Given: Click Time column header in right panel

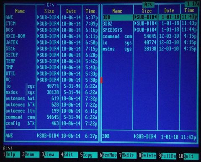Looking at the screenshot, I should (189, 10).
